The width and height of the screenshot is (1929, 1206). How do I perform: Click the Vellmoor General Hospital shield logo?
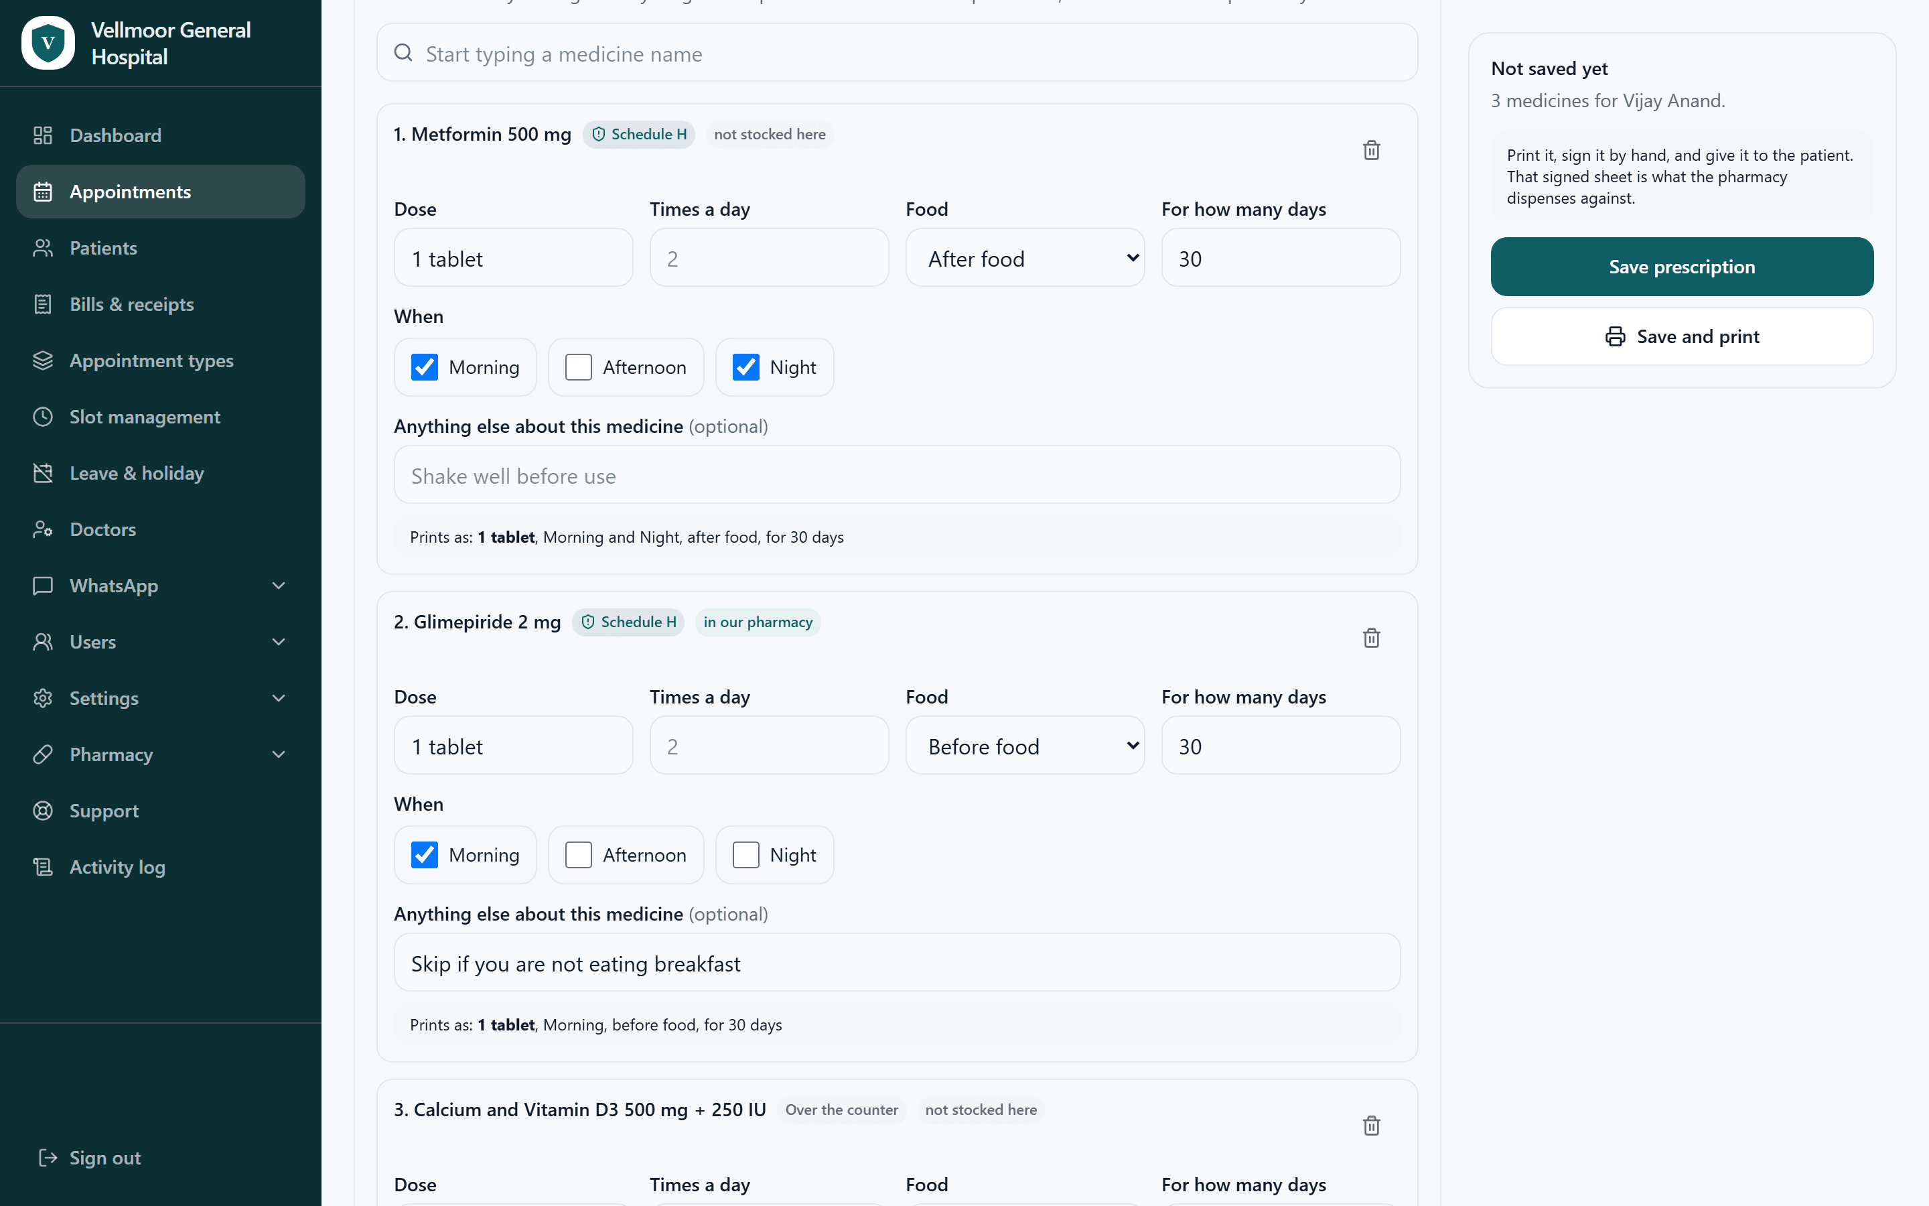point(48,43)
